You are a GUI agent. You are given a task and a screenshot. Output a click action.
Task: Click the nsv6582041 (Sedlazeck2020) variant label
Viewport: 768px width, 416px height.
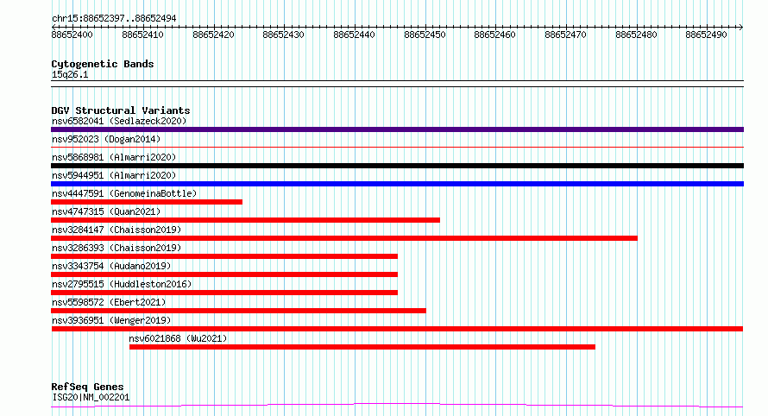pos(119,121)
